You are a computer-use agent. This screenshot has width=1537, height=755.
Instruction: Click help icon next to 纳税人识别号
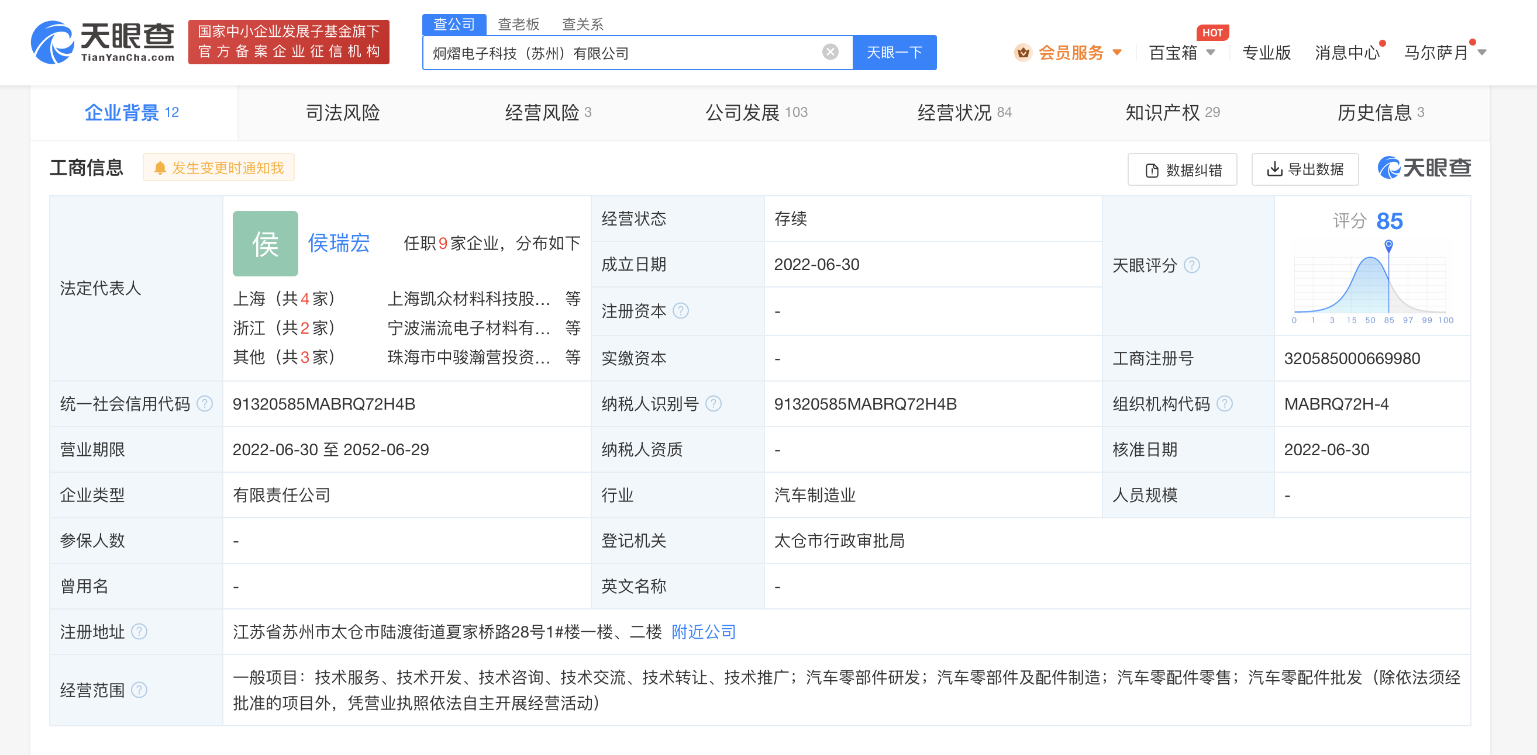point(714,404)
